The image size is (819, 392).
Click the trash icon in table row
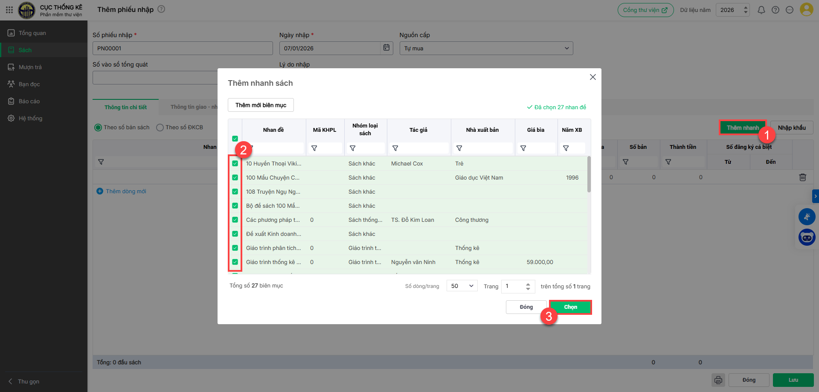click(802, 177)
